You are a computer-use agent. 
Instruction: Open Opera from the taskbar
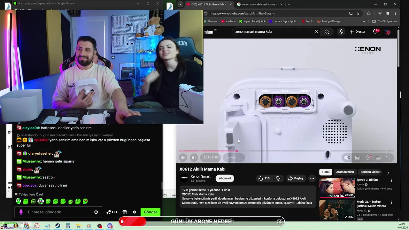click(x=37, y=226)
